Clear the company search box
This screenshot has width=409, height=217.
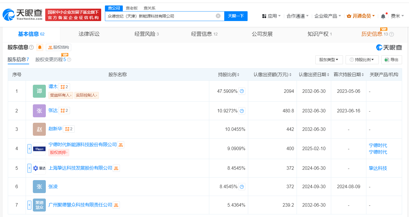click(x=218, y=16)
